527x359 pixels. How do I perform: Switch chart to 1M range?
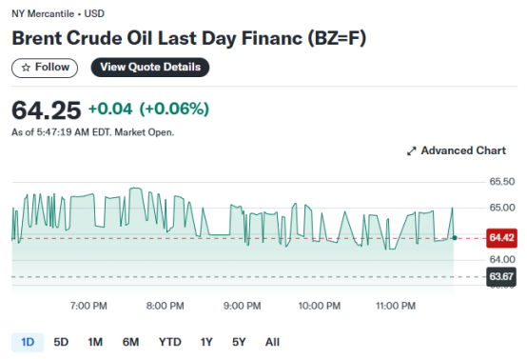point(95,342)
